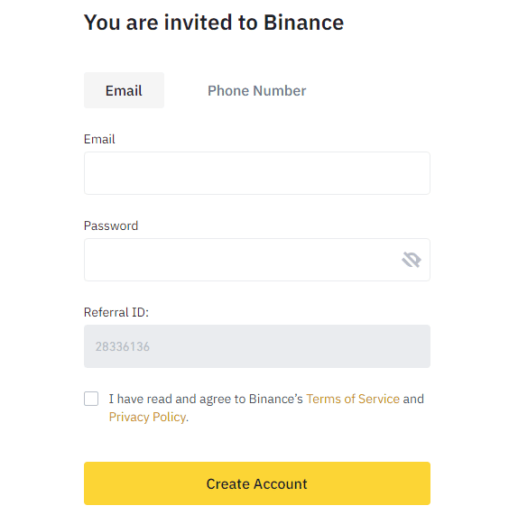
Task: Click the word 'invited' in the heading
Action: pos(199,23)
